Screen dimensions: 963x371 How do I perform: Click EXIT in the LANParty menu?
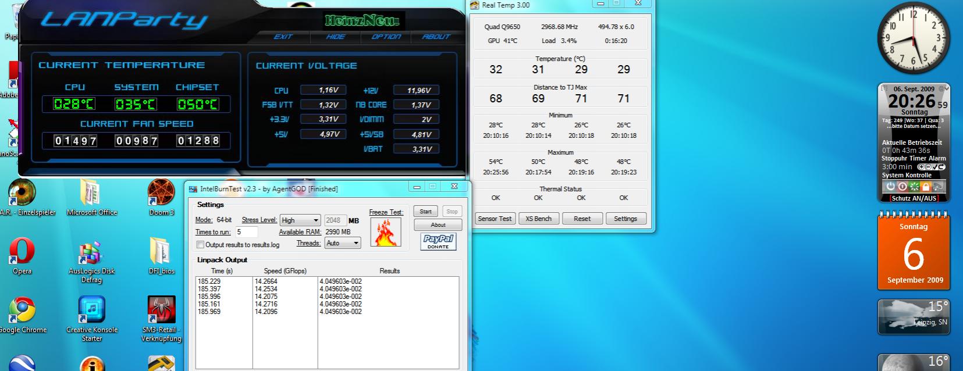pyautogui.click(x=283, y=37)
